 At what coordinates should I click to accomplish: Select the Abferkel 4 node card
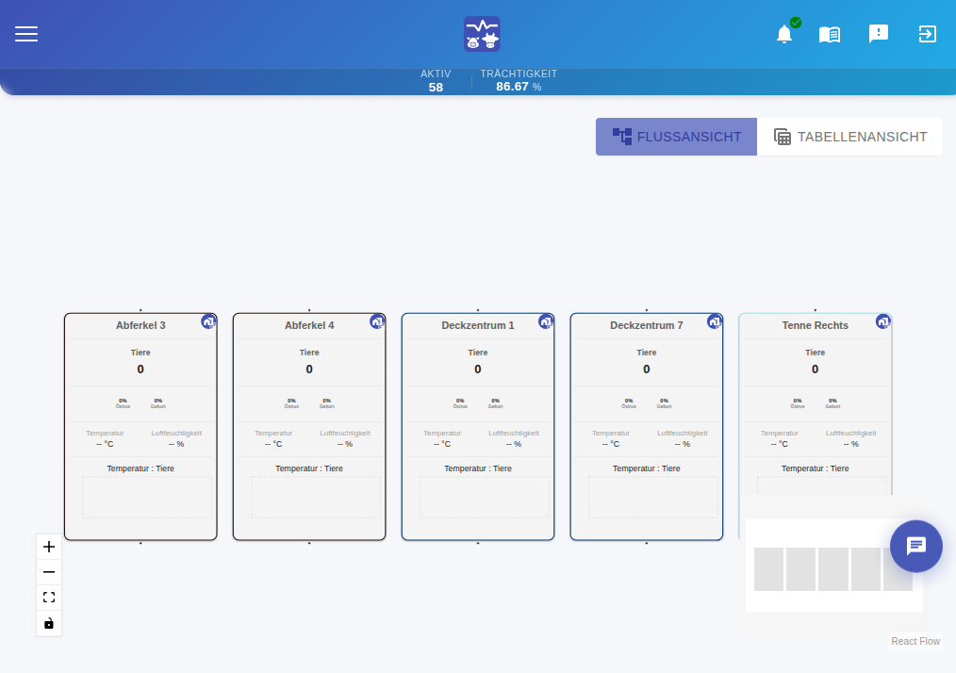pos(309,427)
